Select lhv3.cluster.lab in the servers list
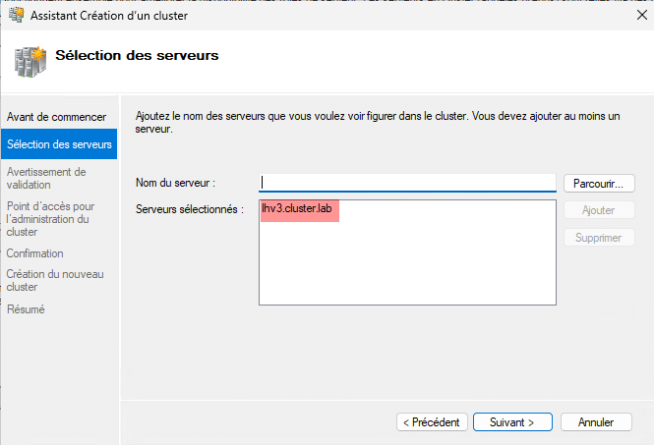 pos(297,208)
